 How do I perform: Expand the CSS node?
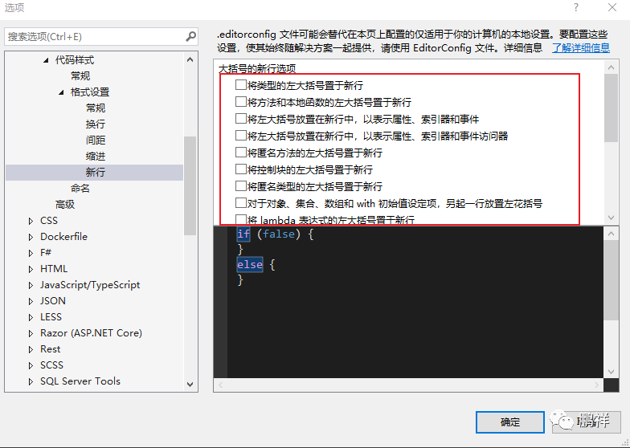click(31, 221)
